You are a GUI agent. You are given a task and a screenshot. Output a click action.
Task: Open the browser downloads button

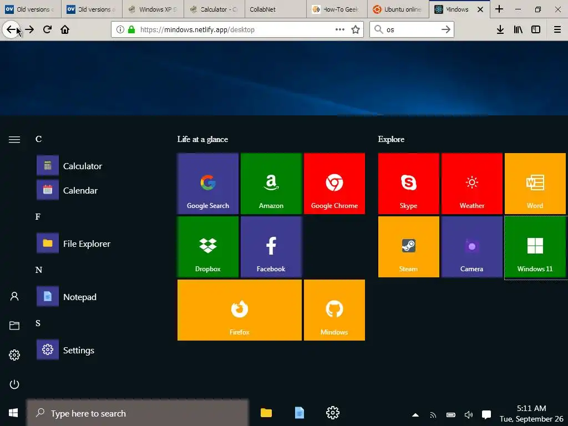(x=500, y=29)
